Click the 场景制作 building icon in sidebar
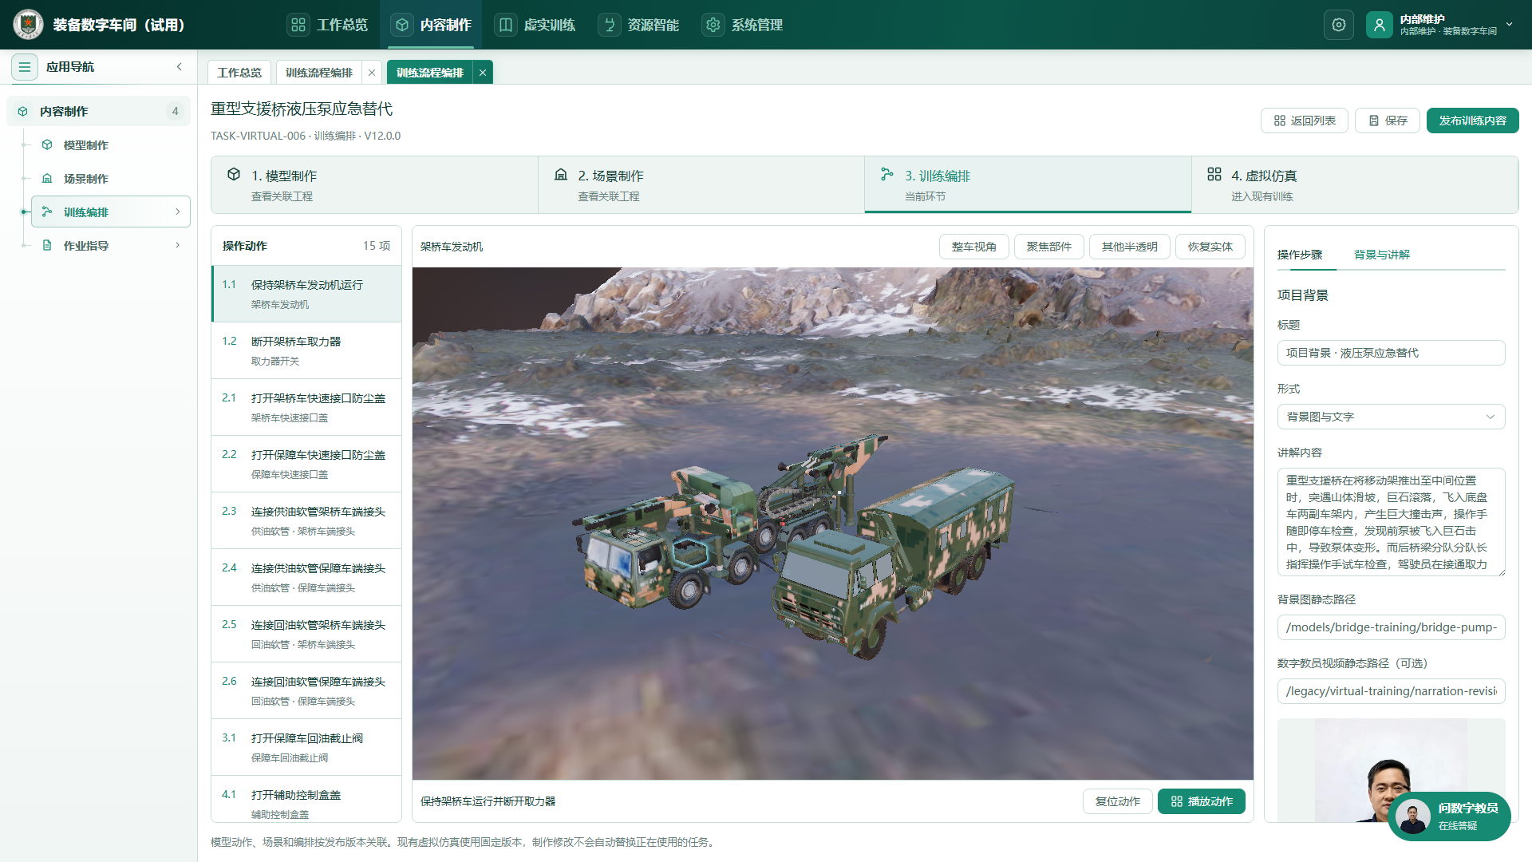This screenshot has height=862, width=1532. point(47,179)
